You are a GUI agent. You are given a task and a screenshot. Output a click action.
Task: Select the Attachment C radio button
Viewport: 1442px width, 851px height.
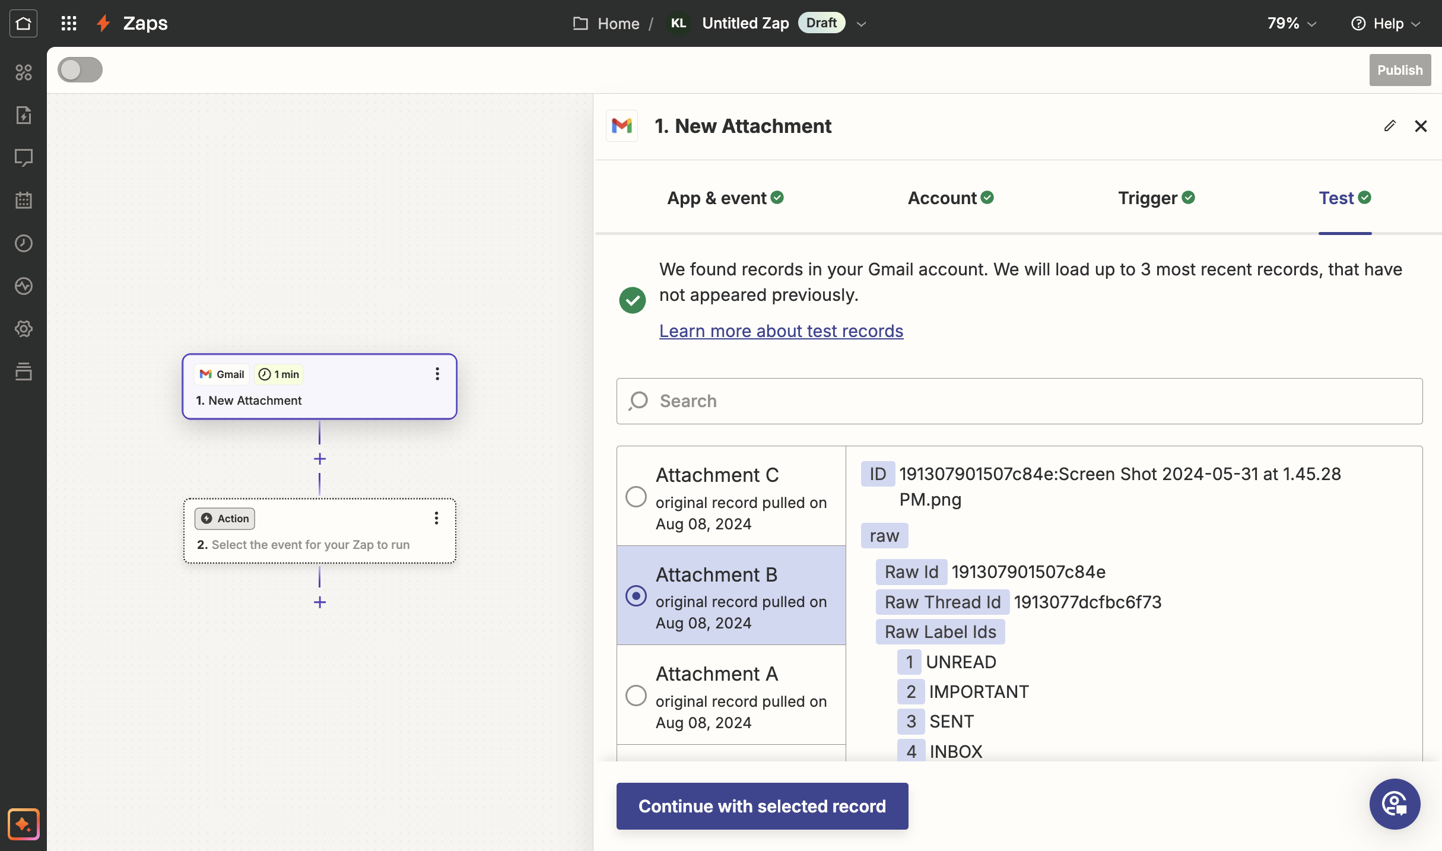(x=636, y=497)
